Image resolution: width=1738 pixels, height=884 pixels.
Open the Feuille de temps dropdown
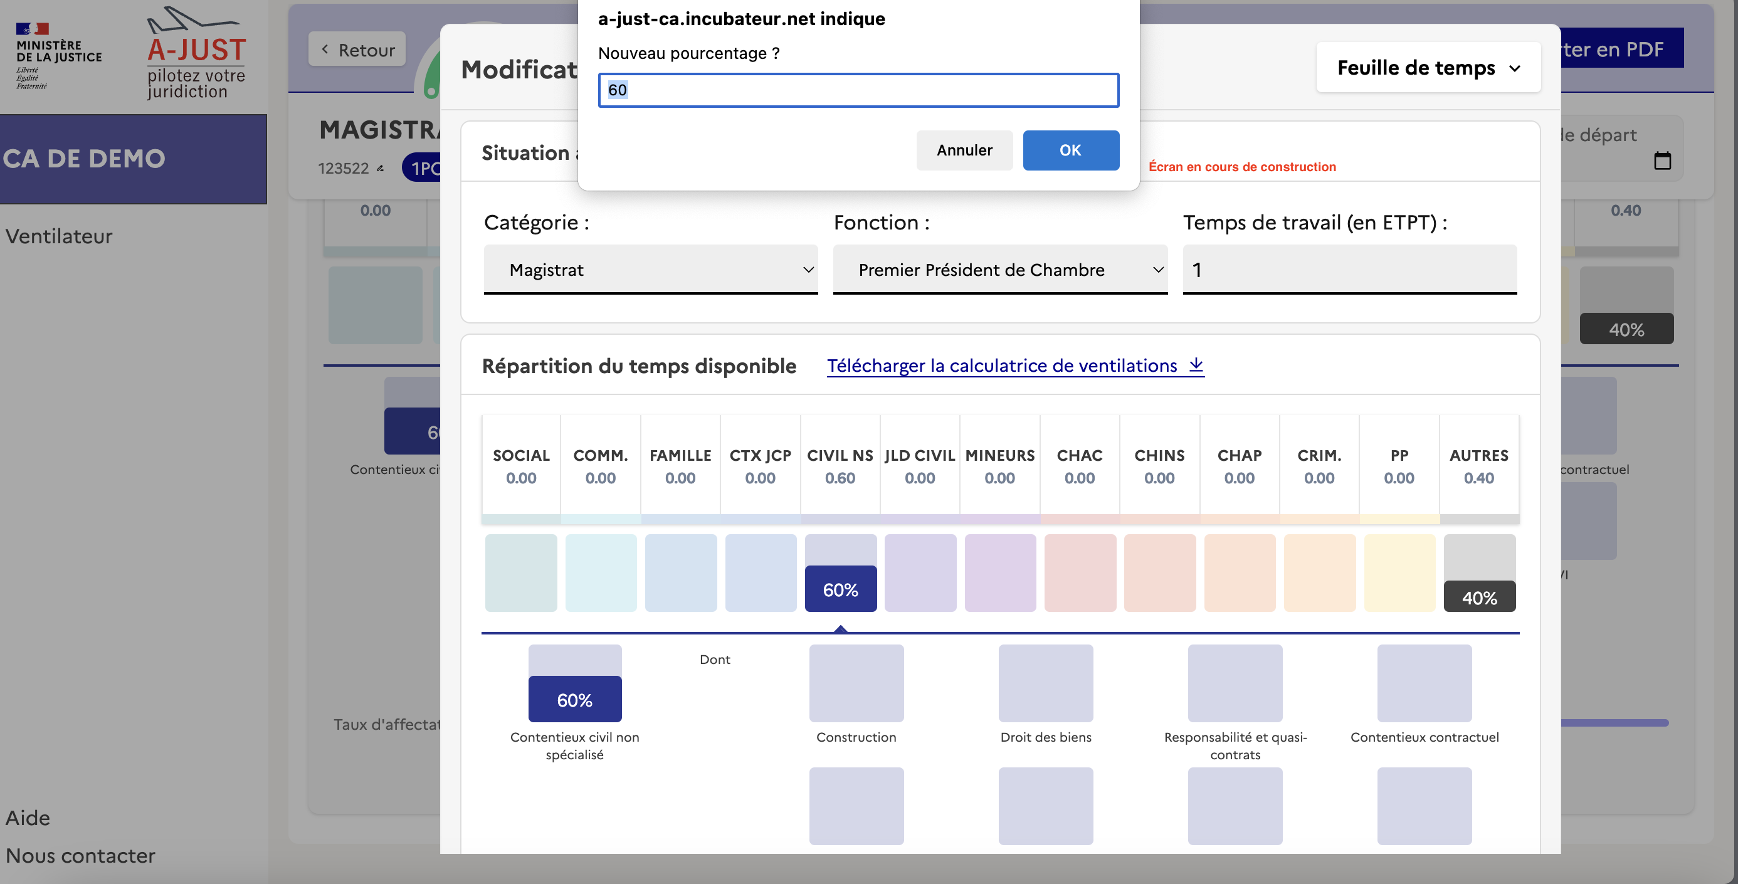tap(1428, 68)
